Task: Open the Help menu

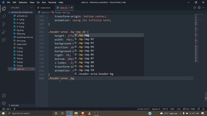Action: pyautogui.click(x=61, y=2)
